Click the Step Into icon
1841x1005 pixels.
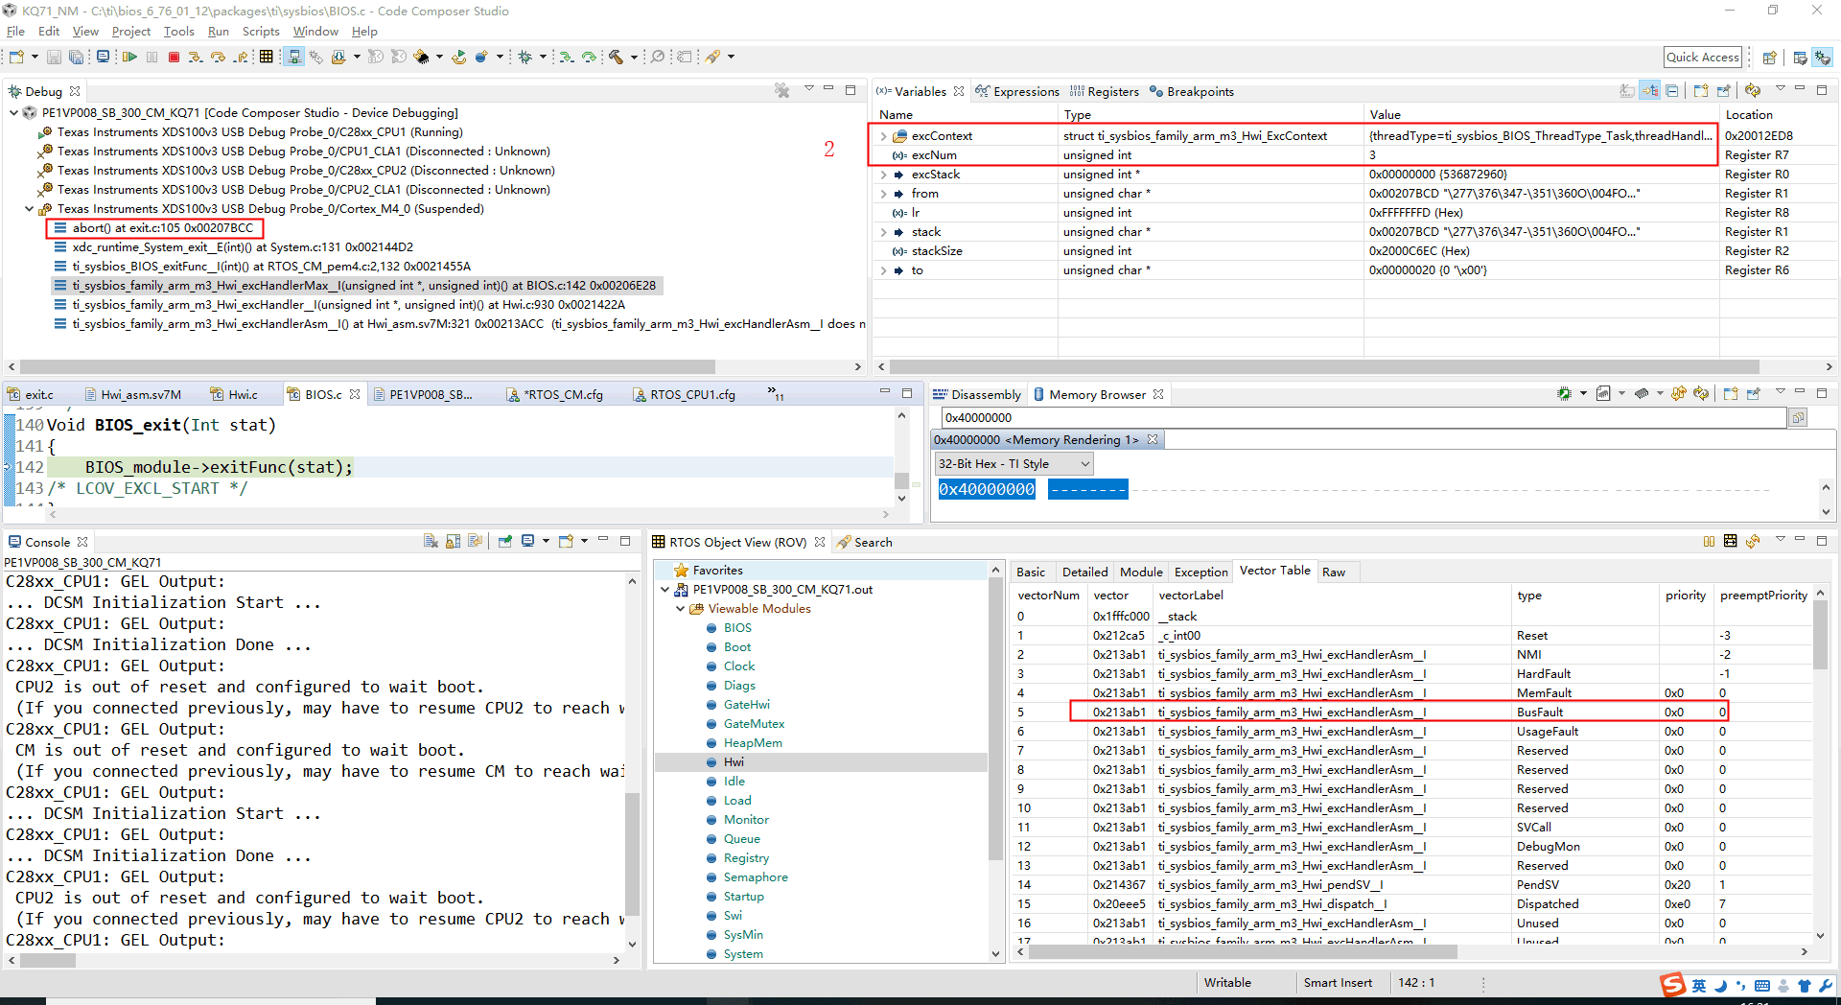tap(197, 57)
